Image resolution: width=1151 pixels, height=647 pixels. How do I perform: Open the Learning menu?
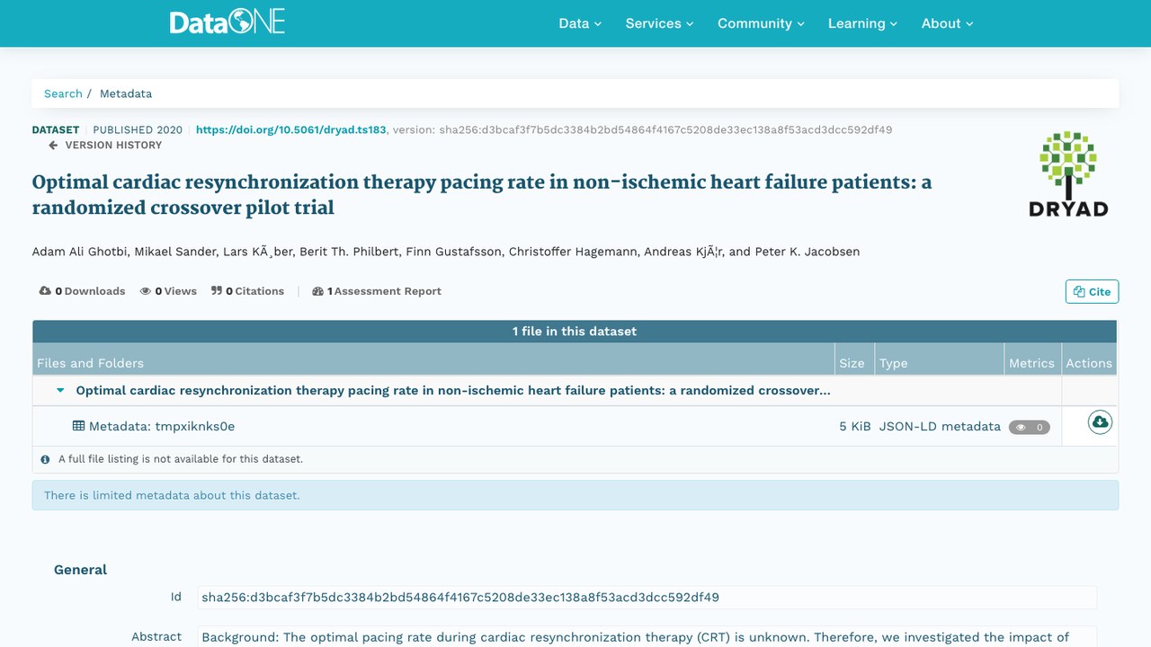click(x=862, y=23)
